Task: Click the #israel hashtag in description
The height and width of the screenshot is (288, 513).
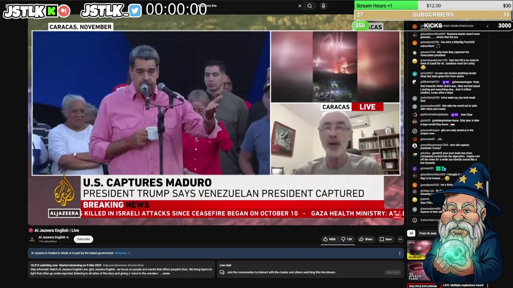Action: (133, 265)
